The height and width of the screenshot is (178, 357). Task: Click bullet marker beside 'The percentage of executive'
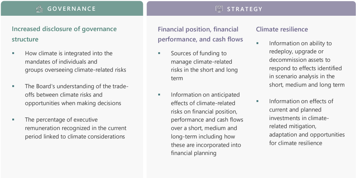coord(13,120)
